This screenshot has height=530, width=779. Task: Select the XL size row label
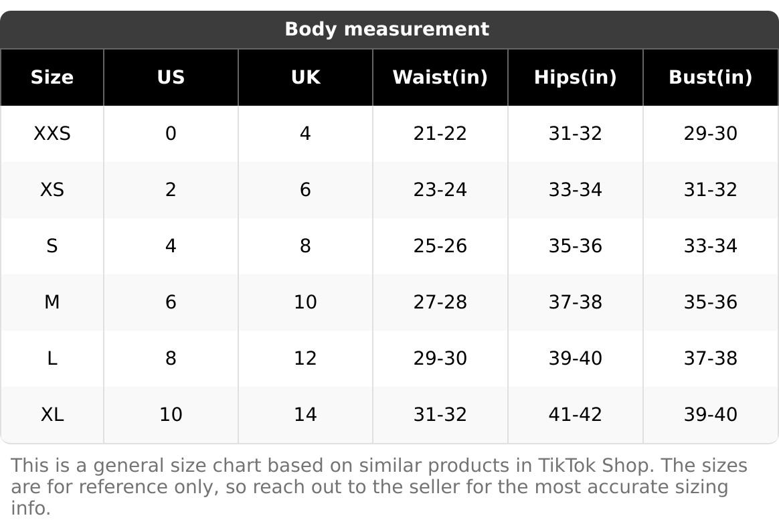point(52,415)
